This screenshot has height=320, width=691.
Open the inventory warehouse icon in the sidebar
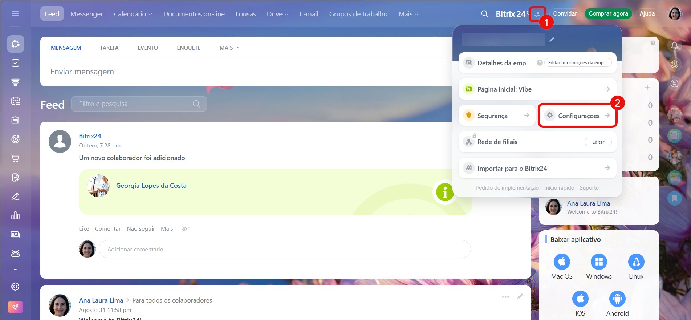[15, 120]
